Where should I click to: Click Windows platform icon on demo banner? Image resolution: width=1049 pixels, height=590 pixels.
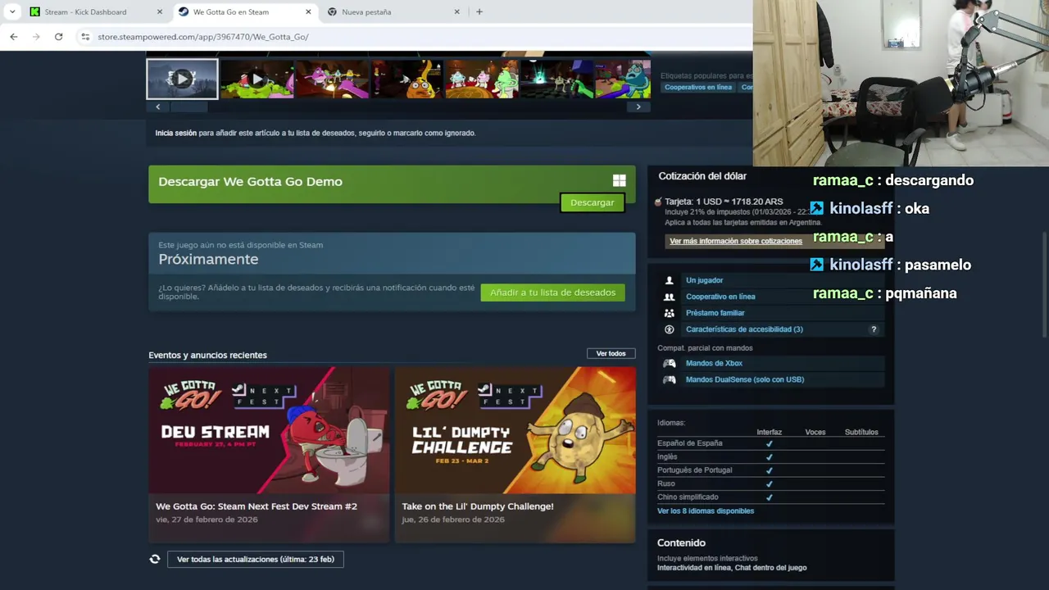coord(620,181)
